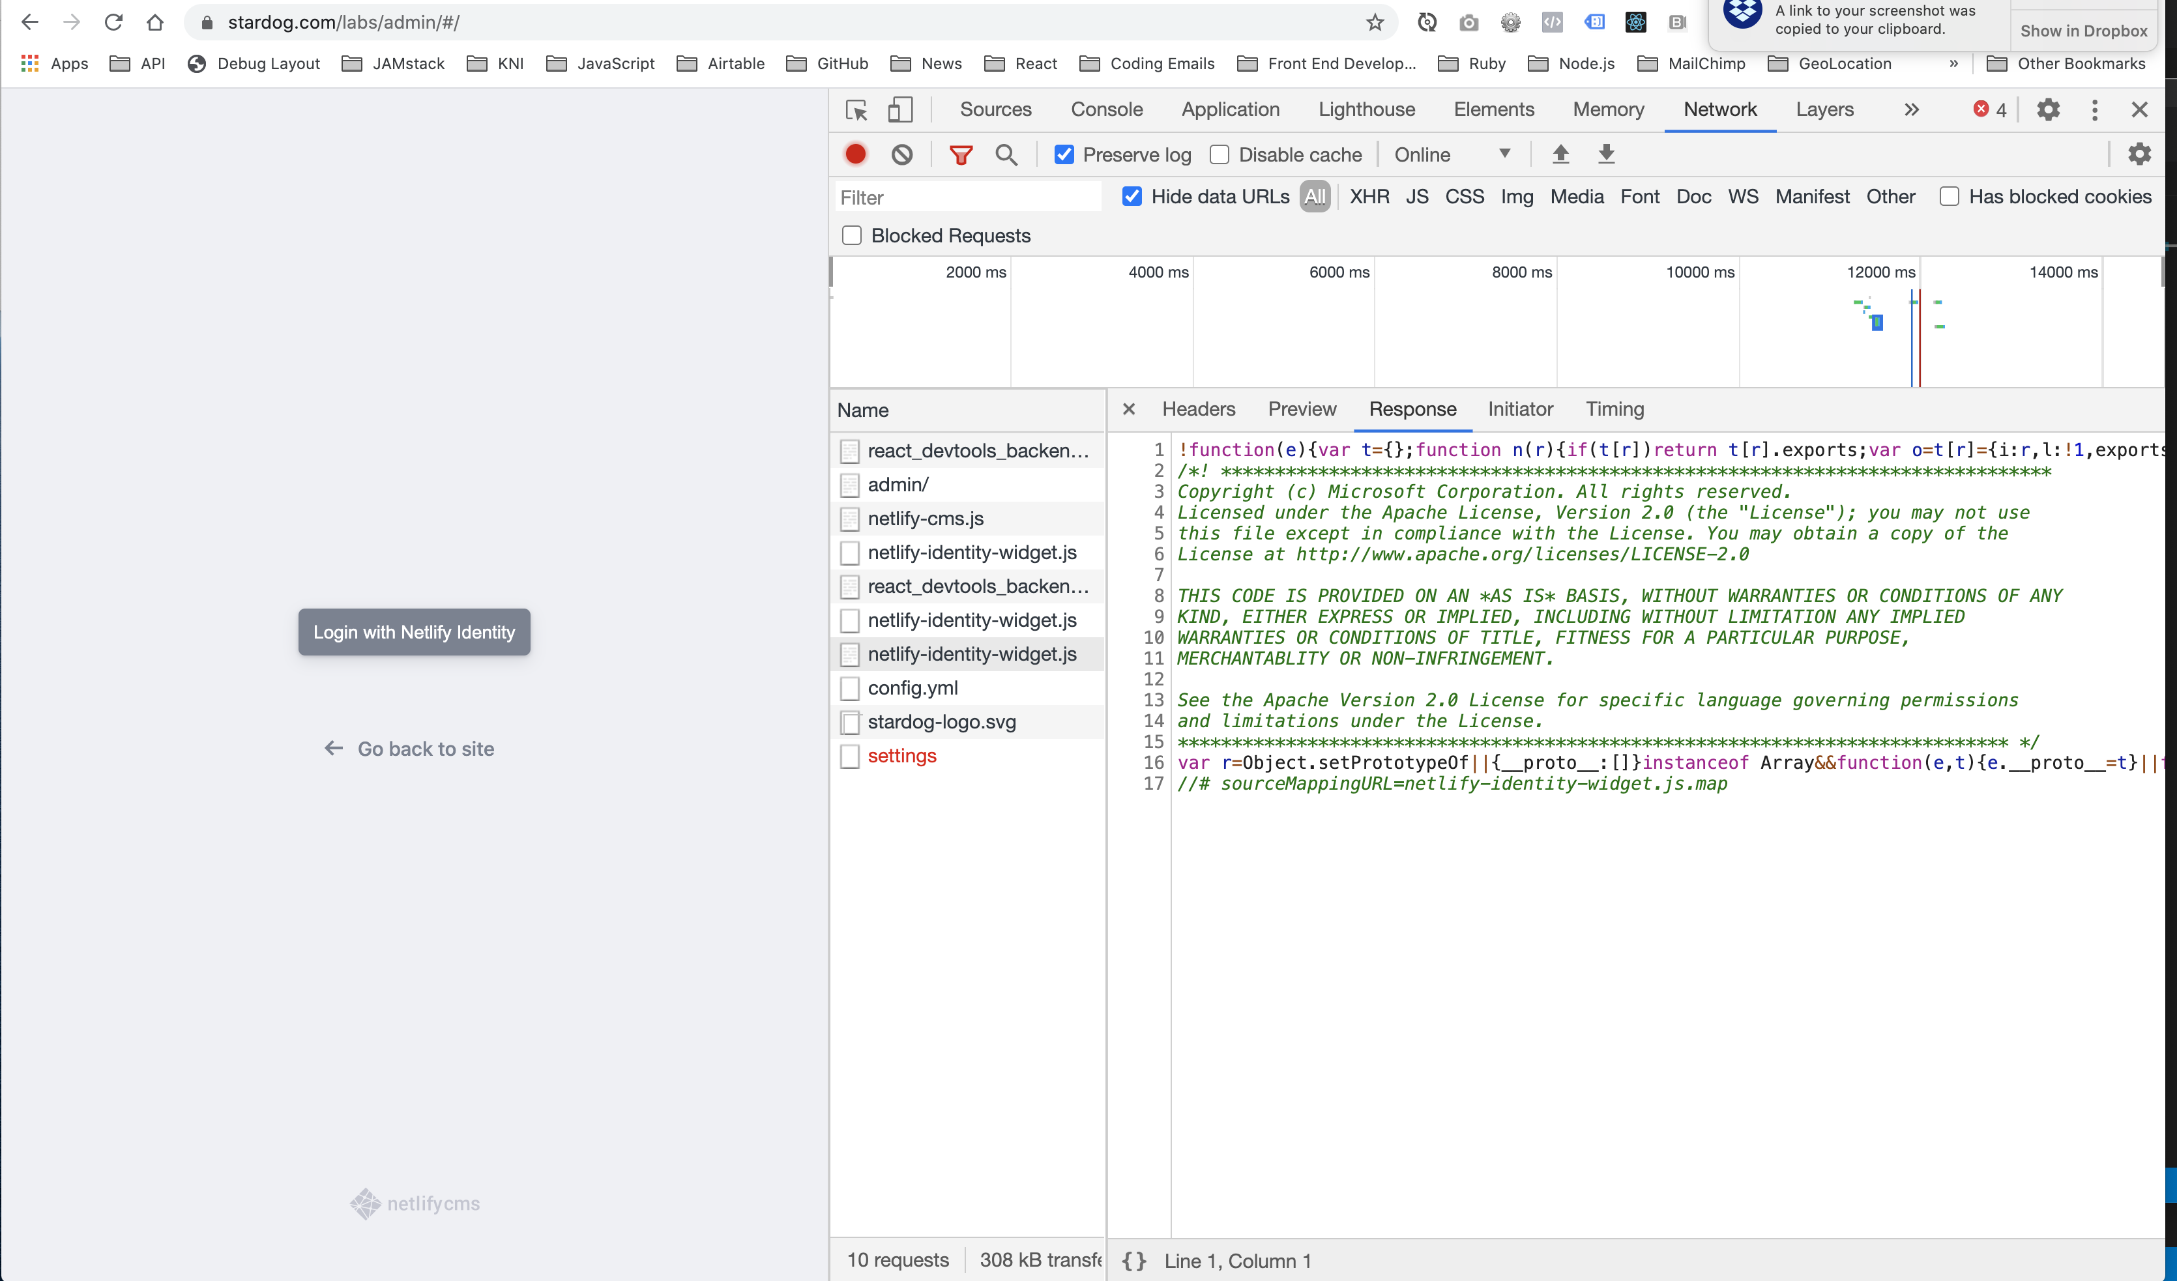Export HAR file with download arrow
2177x1281 pixels.
pyautogui.click(x=1605, y=154)
